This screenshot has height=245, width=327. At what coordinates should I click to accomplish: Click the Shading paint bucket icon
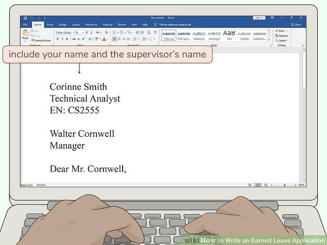(x=144, y=39)
